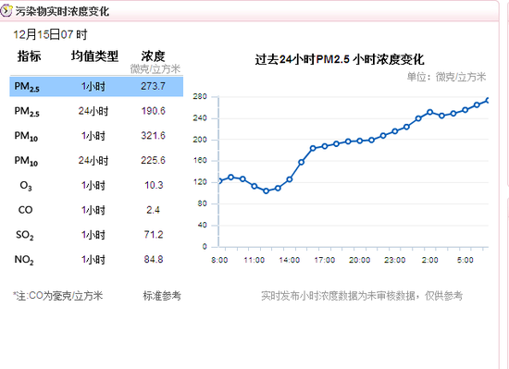Click the 污染物实时浓度变化 panel title

(62, 11)
